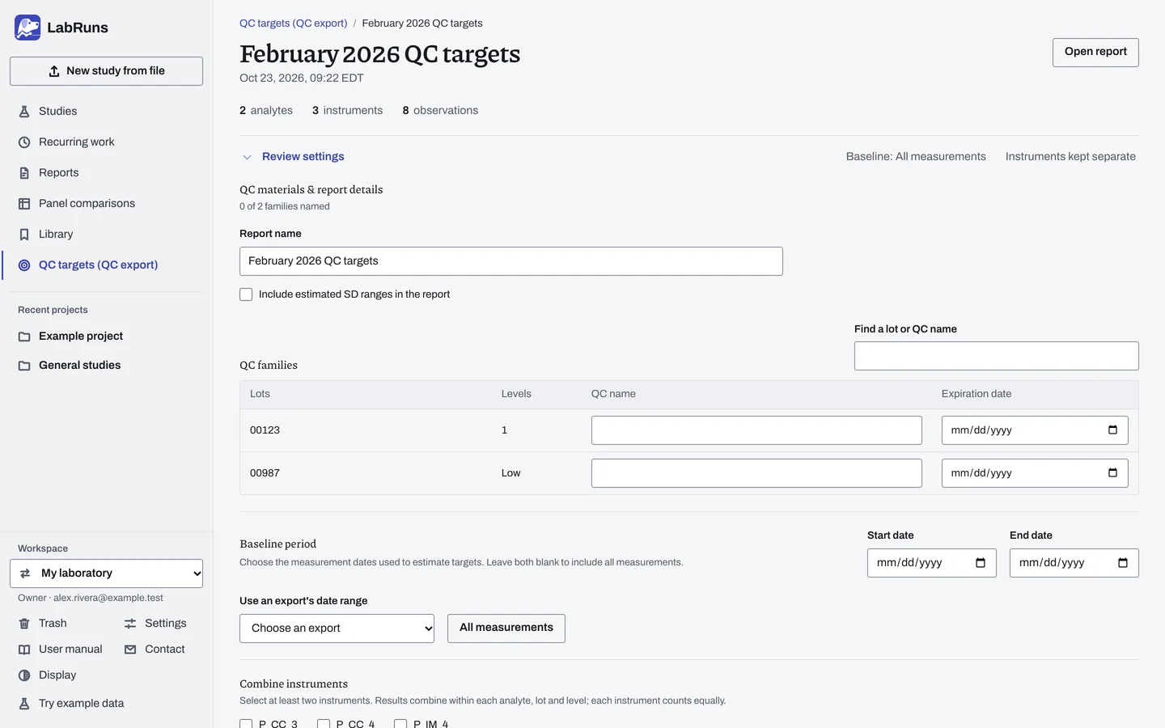Click "Instruments kept separate" summary text
The height and width of the screenshot is (728, 1165).
(x=1070, y=157)
